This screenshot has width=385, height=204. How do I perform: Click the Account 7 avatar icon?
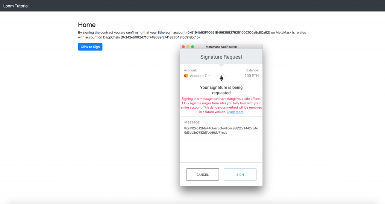pyautogui.click(x=186, y=76)
